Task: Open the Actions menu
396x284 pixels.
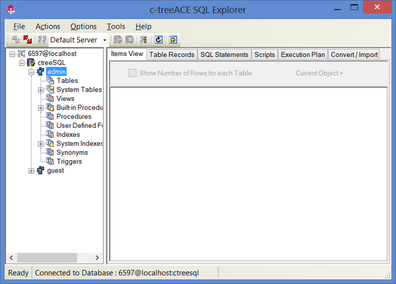Action: click(48, 26)
